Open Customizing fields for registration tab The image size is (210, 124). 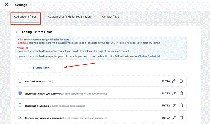[69, 17]
